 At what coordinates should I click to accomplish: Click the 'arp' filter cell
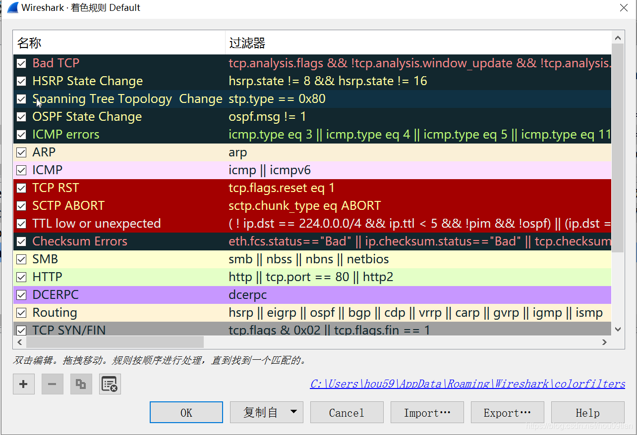coord(237,152)
